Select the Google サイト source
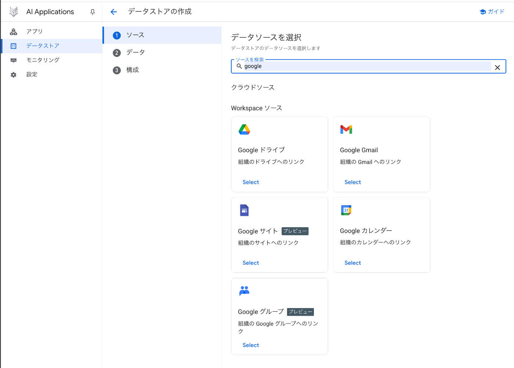 [x=251, y=263]
